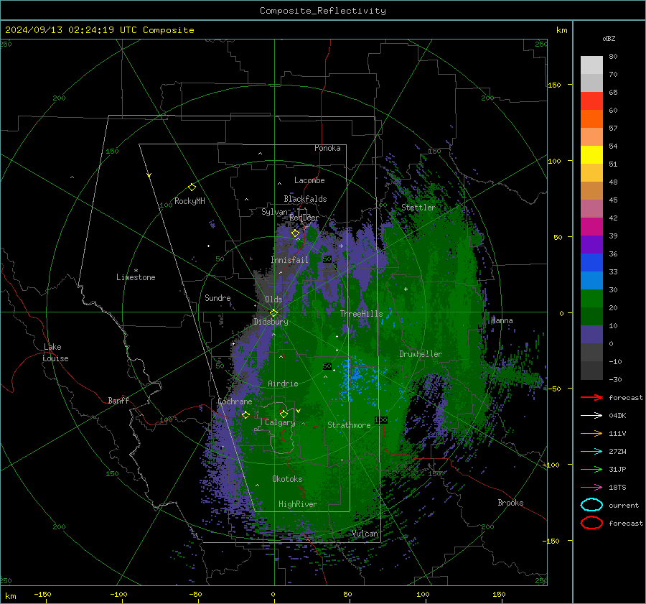Click the yellow diamond marker below Cochrane
Image resolution: width=646 pixels, height=604 pixels.
pyautogui.click(x=245, y=414)
